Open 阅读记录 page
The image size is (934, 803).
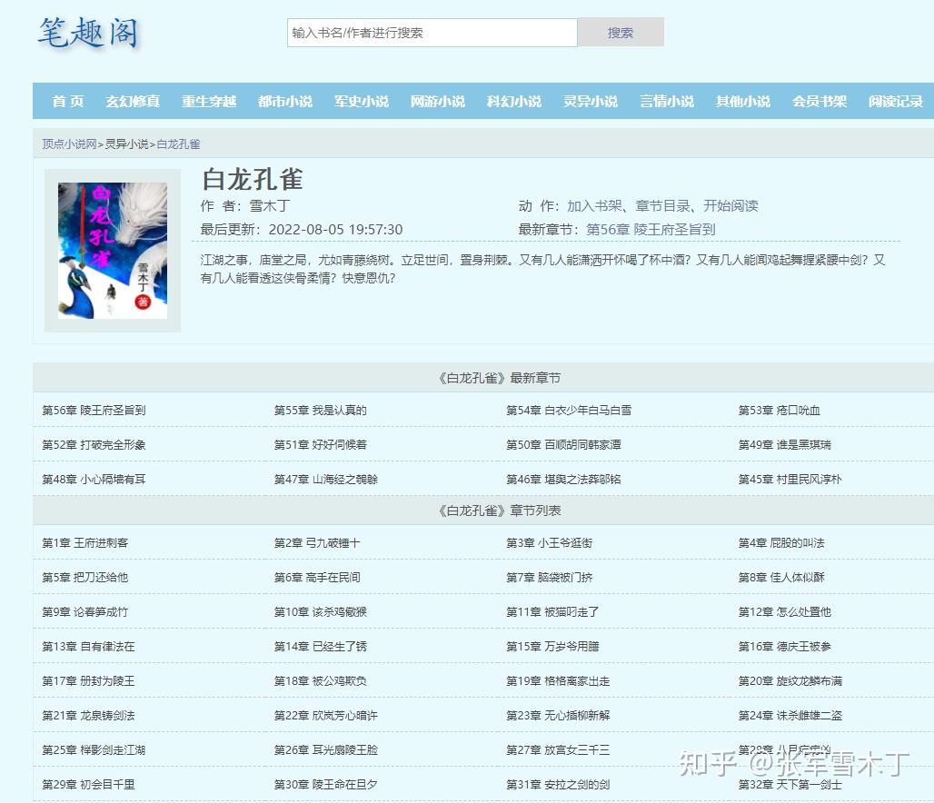[x=895, y=101]
